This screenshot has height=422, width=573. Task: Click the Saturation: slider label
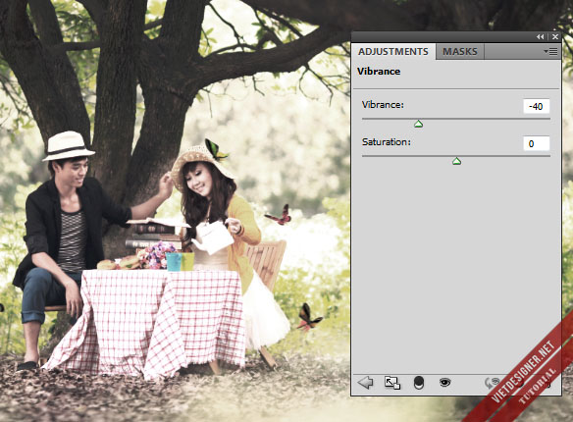(386, 141)
